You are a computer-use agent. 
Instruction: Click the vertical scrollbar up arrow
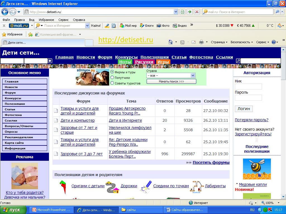pos(283,50)
